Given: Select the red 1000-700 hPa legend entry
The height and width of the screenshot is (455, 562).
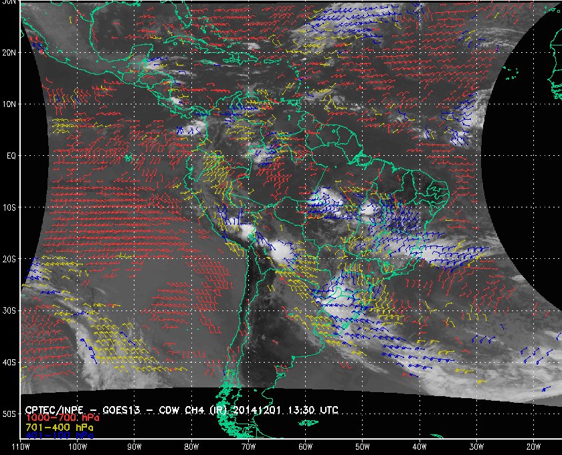Looking at the screenshot, I should pyautogui.click(x=62, y=418).
